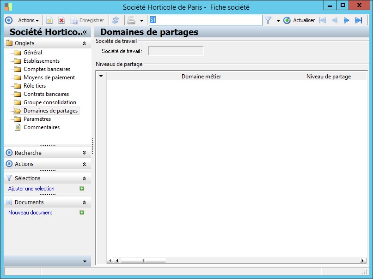
Task: Collapse the Sélections section
Action: 84,178
